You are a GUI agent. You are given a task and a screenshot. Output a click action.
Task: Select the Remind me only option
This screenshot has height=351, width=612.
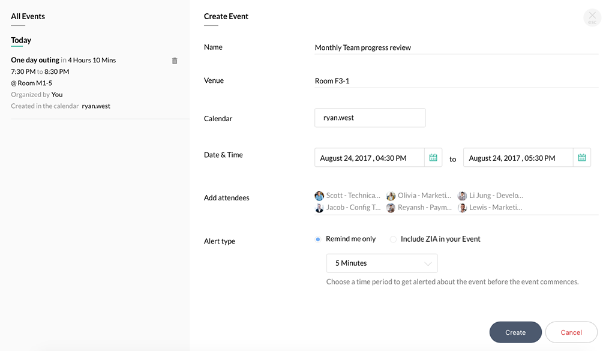[318, 239]
